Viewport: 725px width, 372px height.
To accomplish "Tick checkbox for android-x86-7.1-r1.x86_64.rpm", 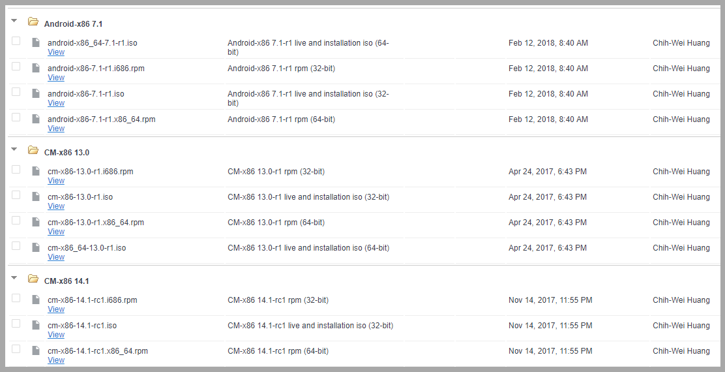I will pos(16,117).
